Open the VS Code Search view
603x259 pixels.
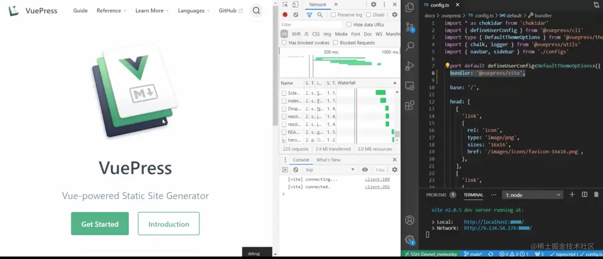click(410, 46)
